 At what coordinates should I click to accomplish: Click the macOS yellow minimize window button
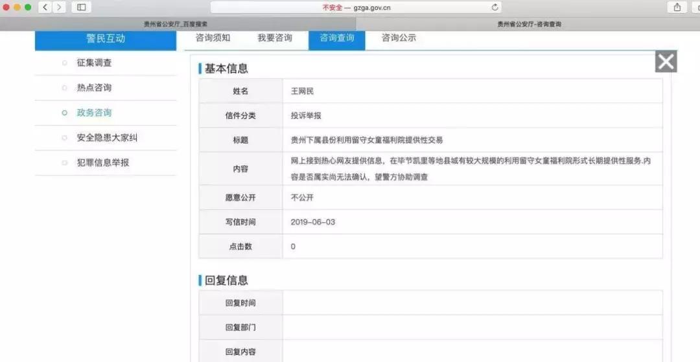point(17,7)
